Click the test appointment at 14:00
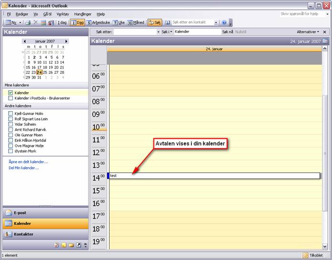332x260 pixels. tap(214, 176)
